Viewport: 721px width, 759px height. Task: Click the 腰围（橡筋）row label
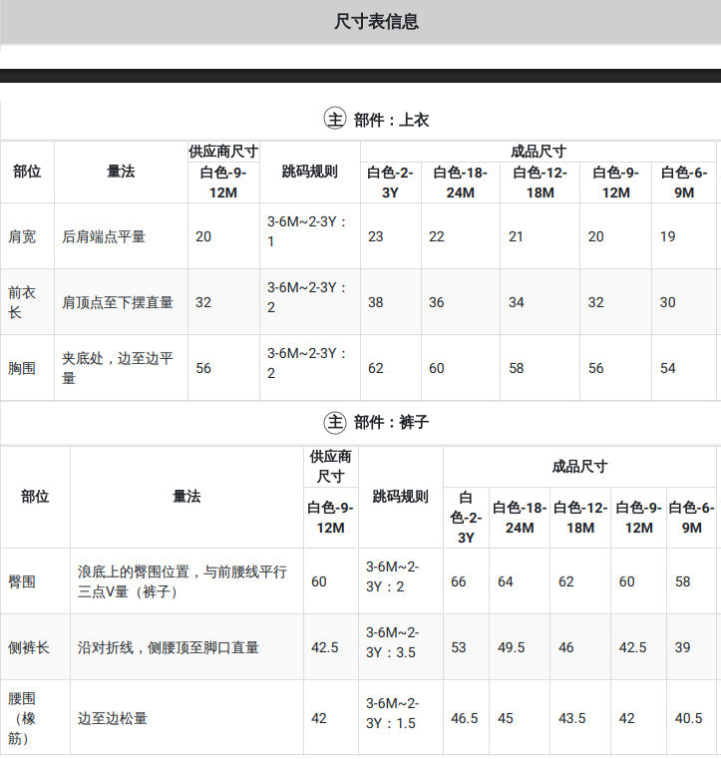point(22,718)
